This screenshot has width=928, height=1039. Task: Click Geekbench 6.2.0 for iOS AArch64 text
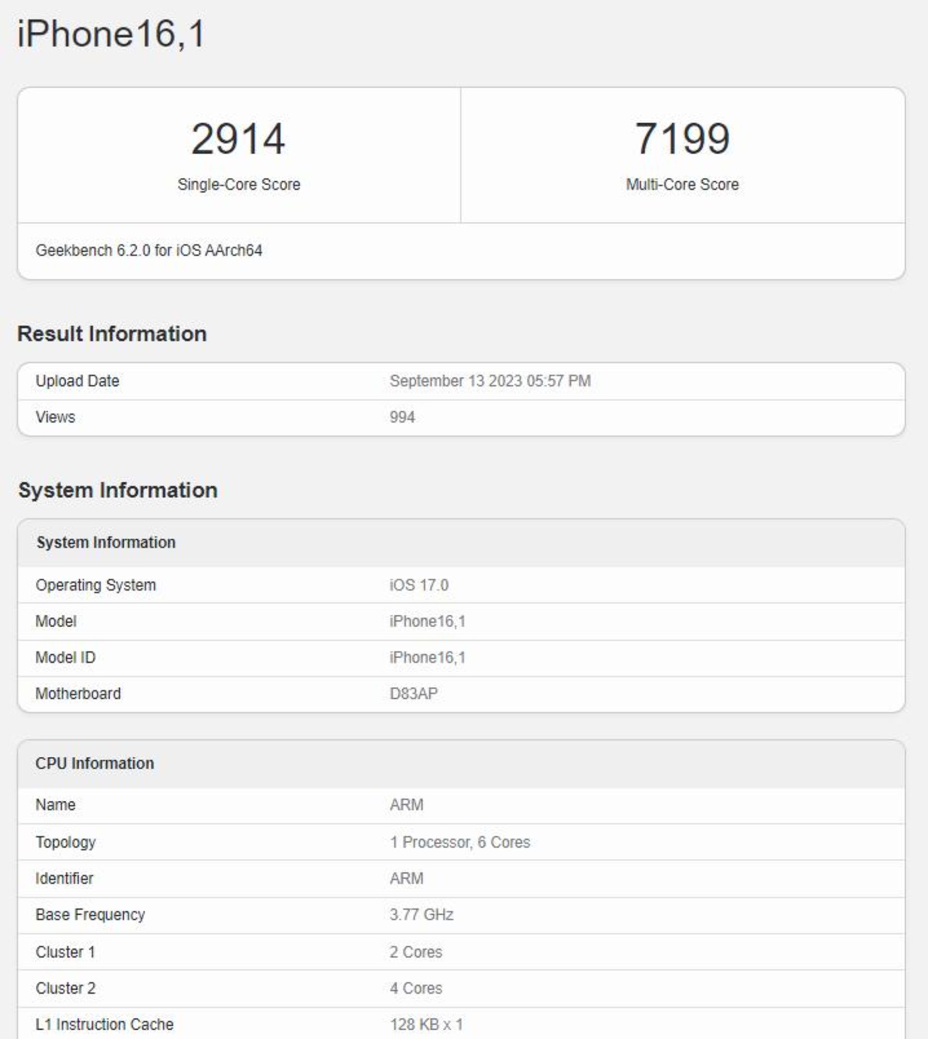click(149, 250)
